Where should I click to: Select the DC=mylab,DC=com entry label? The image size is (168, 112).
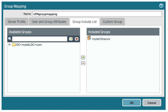pos(29,45)
